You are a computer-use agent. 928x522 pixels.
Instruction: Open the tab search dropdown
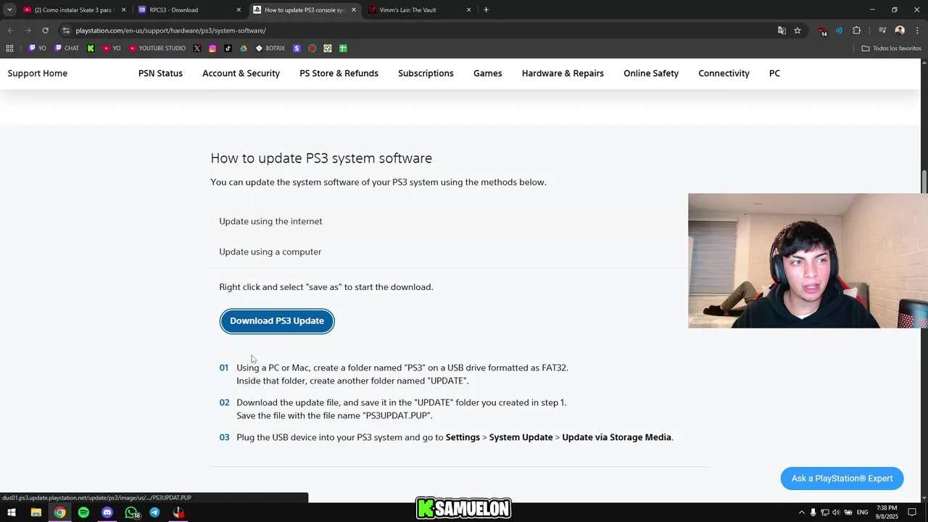coord(9,10)
